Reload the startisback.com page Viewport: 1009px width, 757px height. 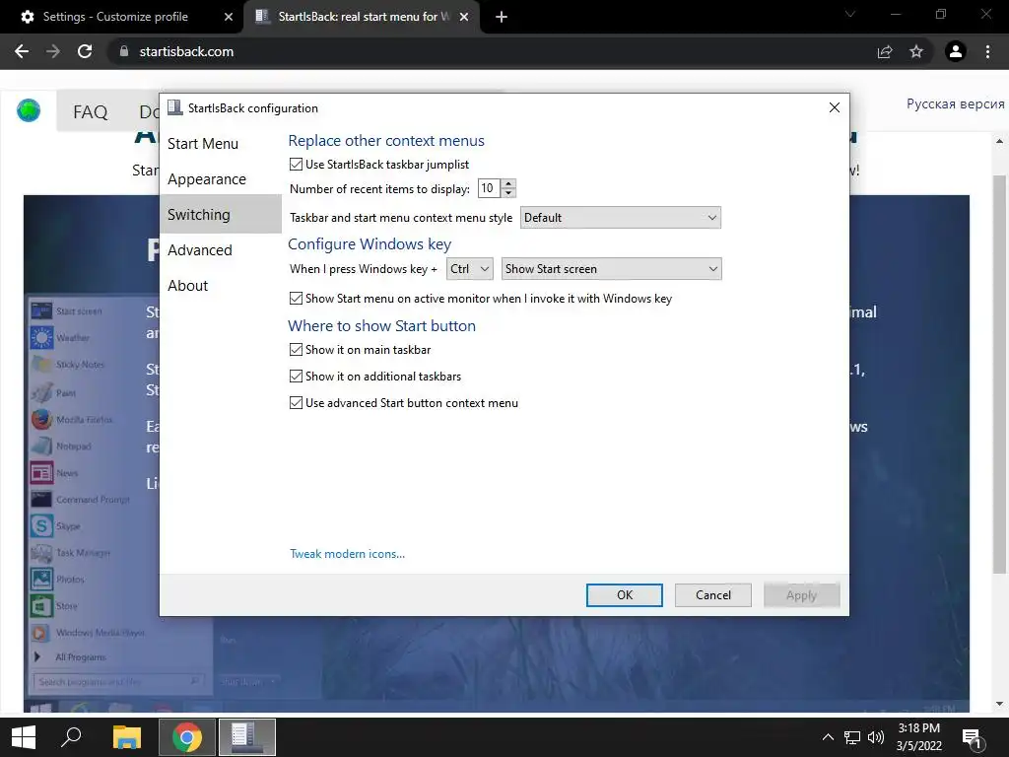85,51
